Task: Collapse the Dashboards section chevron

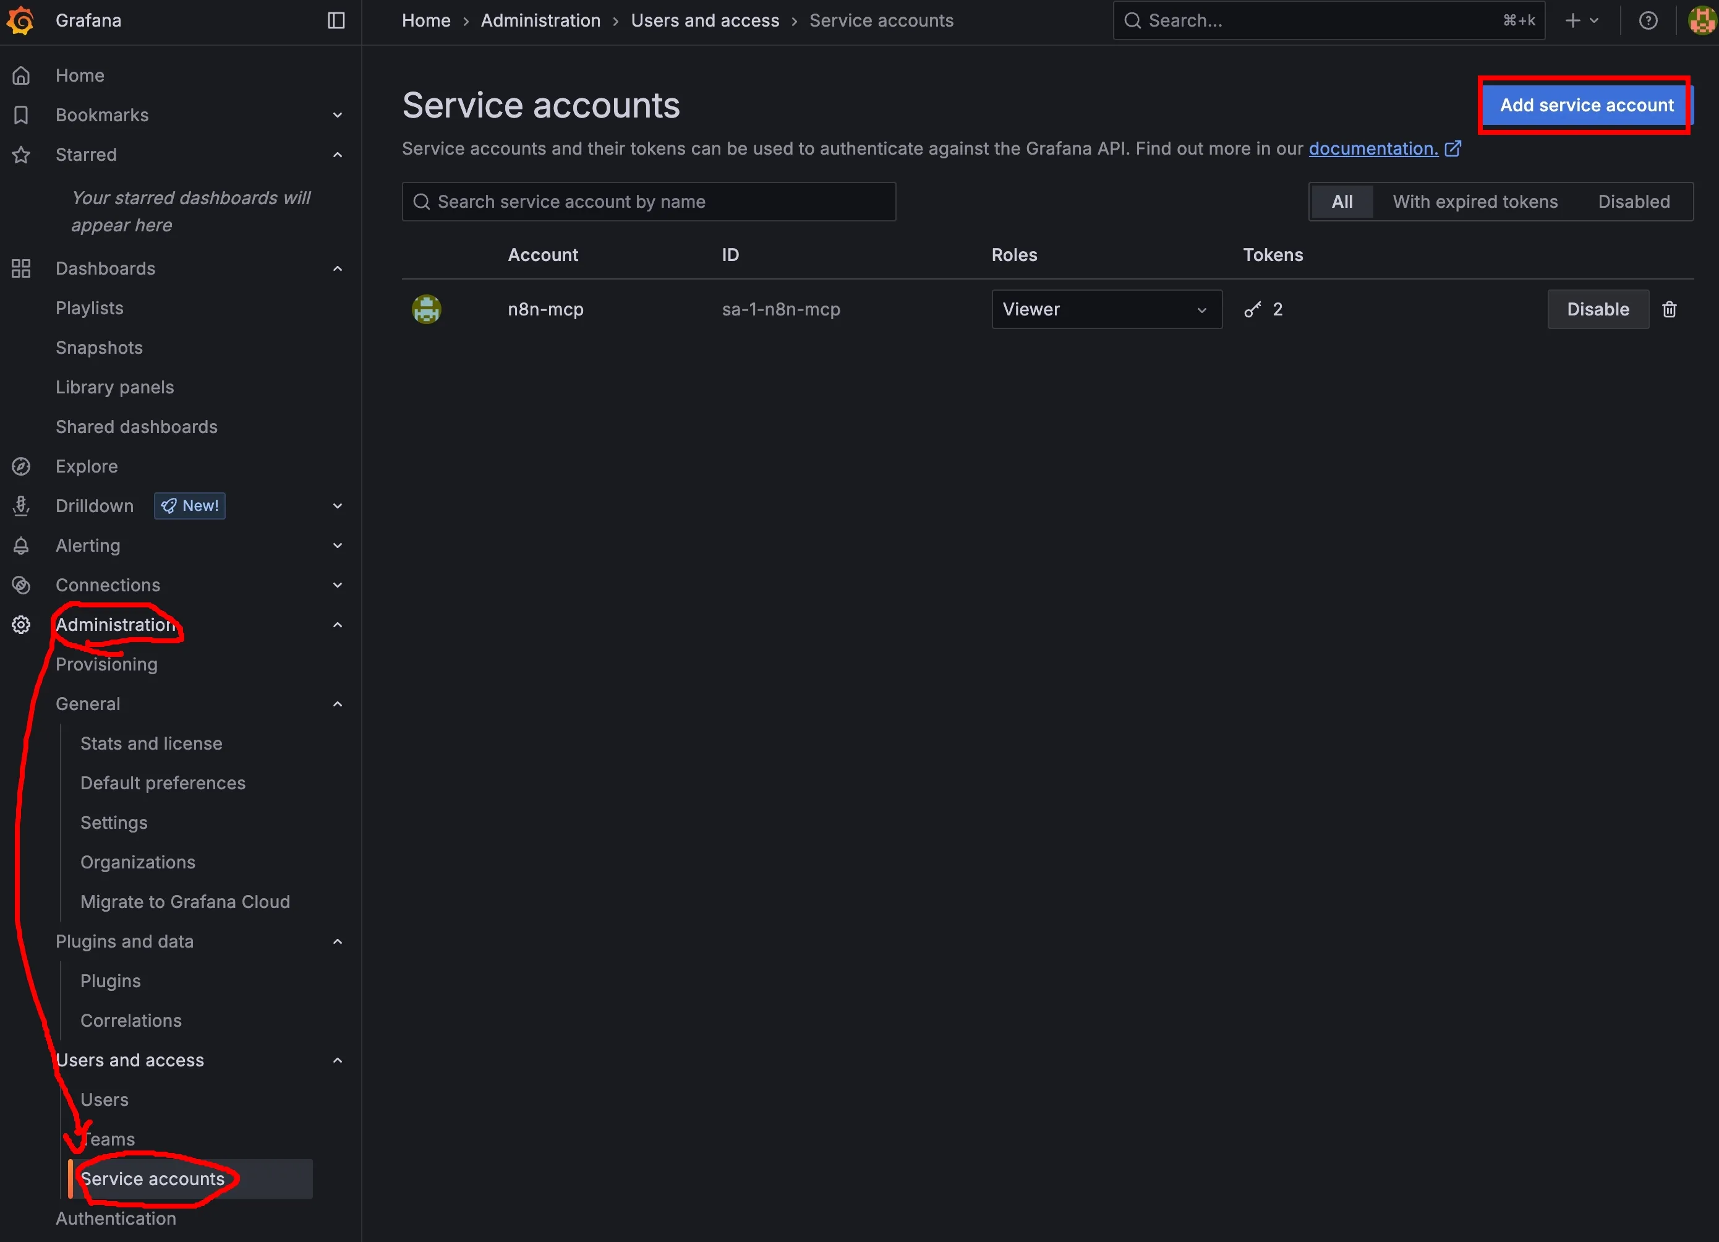Action: point(338,268)
